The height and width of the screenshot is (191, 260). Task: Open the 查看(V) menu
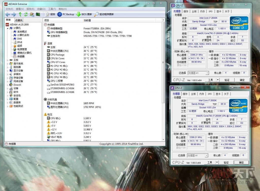point(20,9)
